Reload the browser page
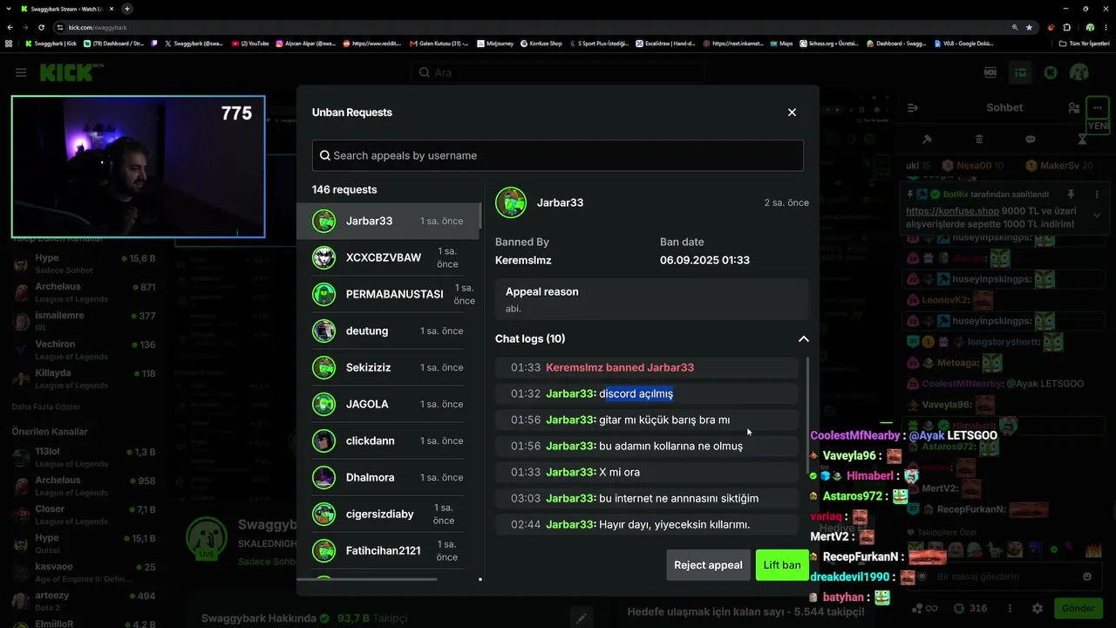The width and height of the screenshot is (1116, 628). pos(41,27)
